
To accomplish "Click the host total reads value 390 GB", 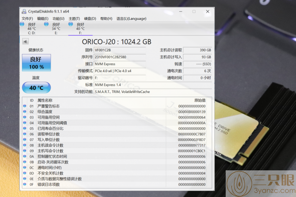I will tap(198, 50).
